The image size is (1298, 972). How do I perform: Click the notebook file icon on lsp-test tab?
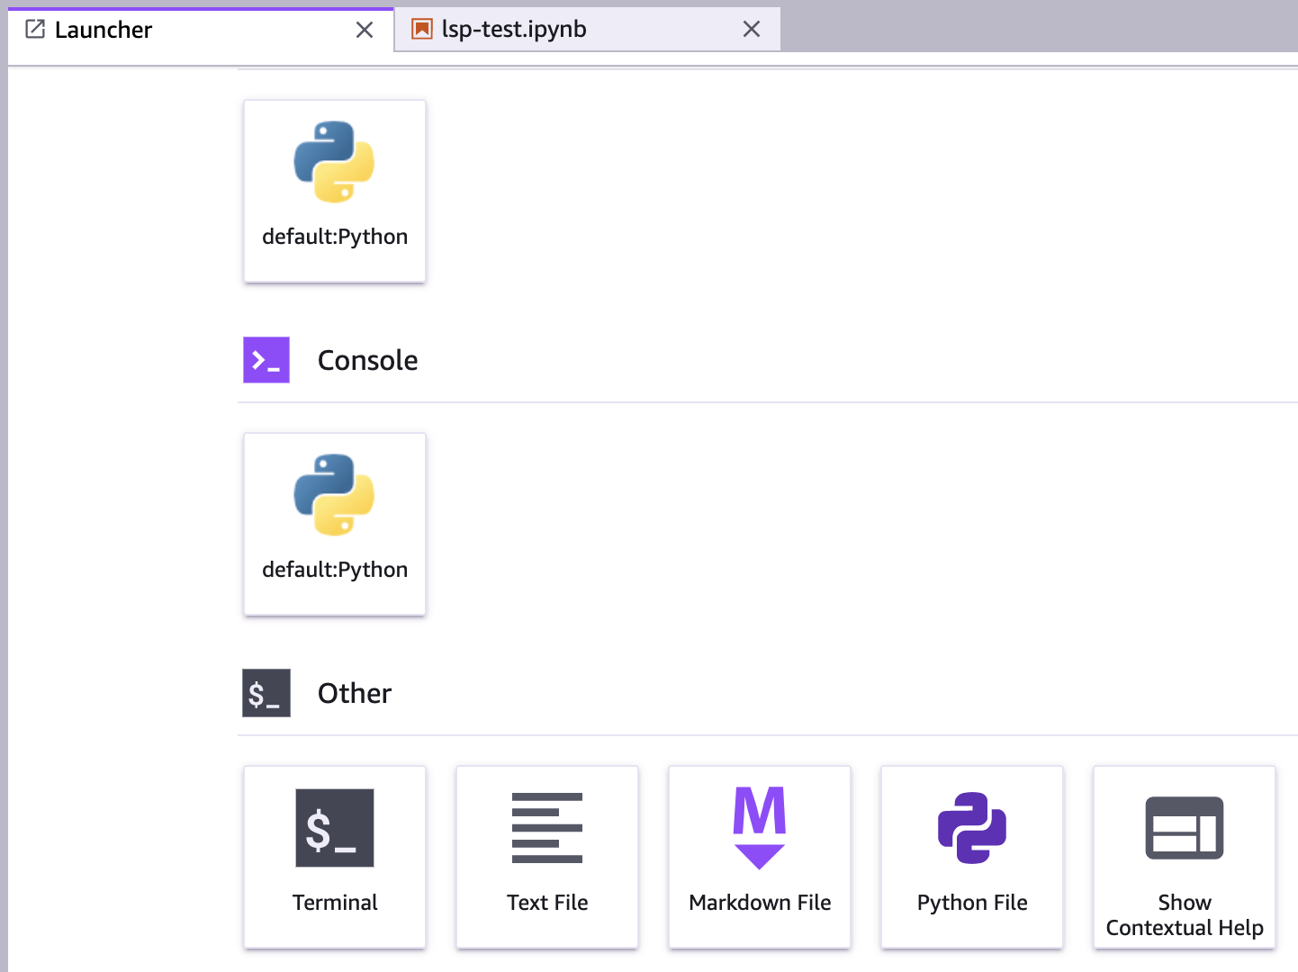coord(420,29)
